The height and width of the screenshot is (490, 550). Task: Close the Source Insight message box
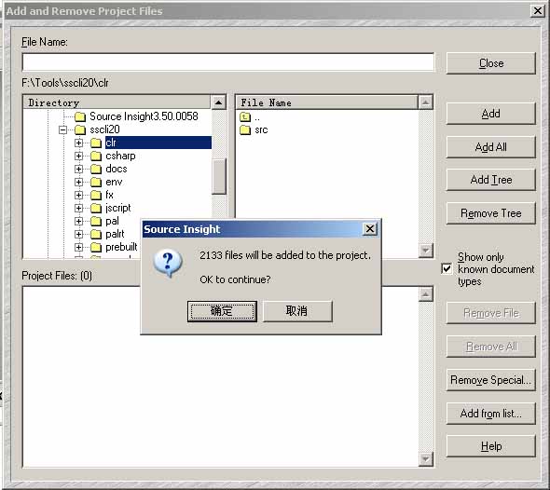click(x=370, y=229)
